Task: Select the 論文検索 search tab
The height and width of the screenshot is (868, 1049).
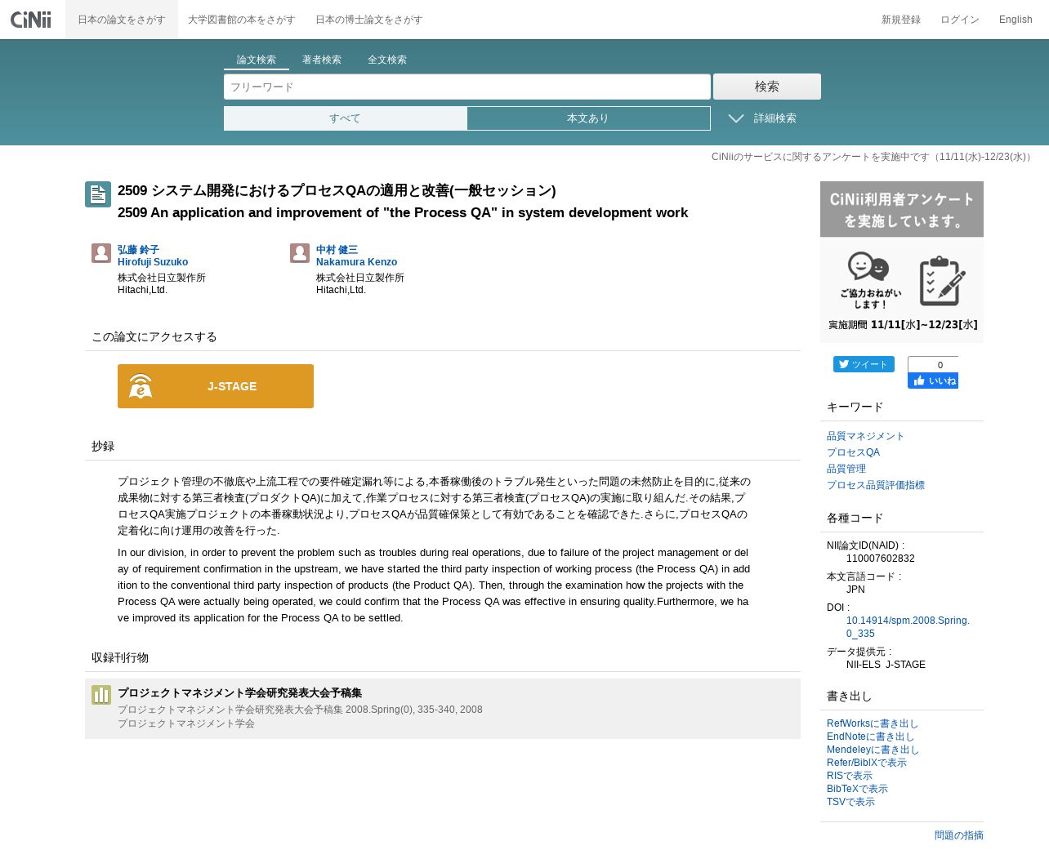Action: pyautogui.click(x=257, y=60)
